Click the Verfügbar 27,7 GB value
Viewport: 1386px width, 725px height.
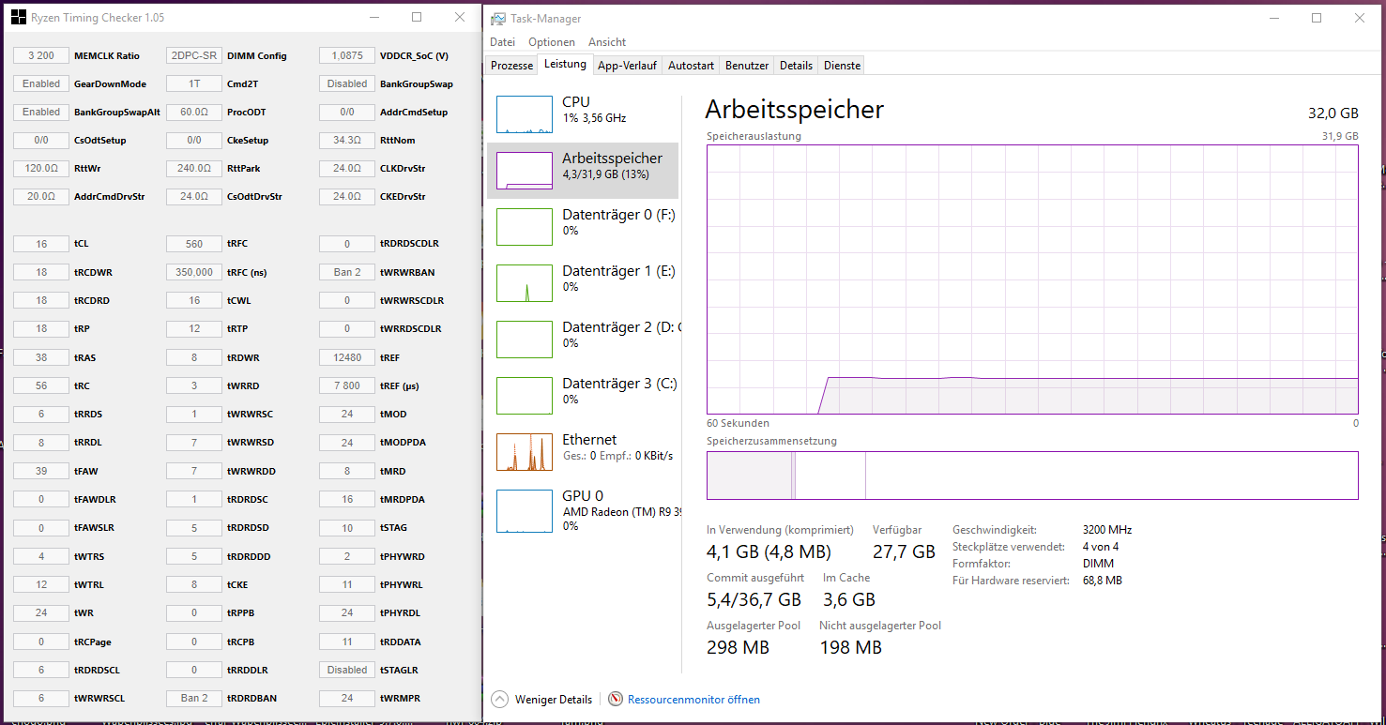[904, 552]
